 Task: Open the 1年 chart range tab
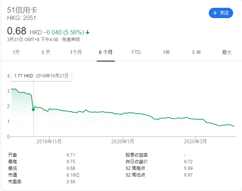tap(166, 52)
